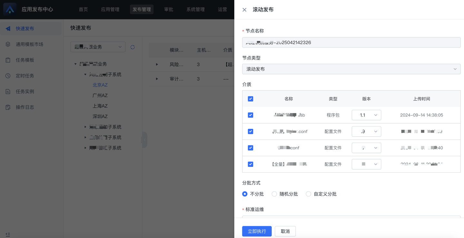Open the 审批 top menu

point(169,9)
